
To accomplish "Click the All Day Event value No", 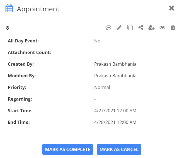I will 97,41.
